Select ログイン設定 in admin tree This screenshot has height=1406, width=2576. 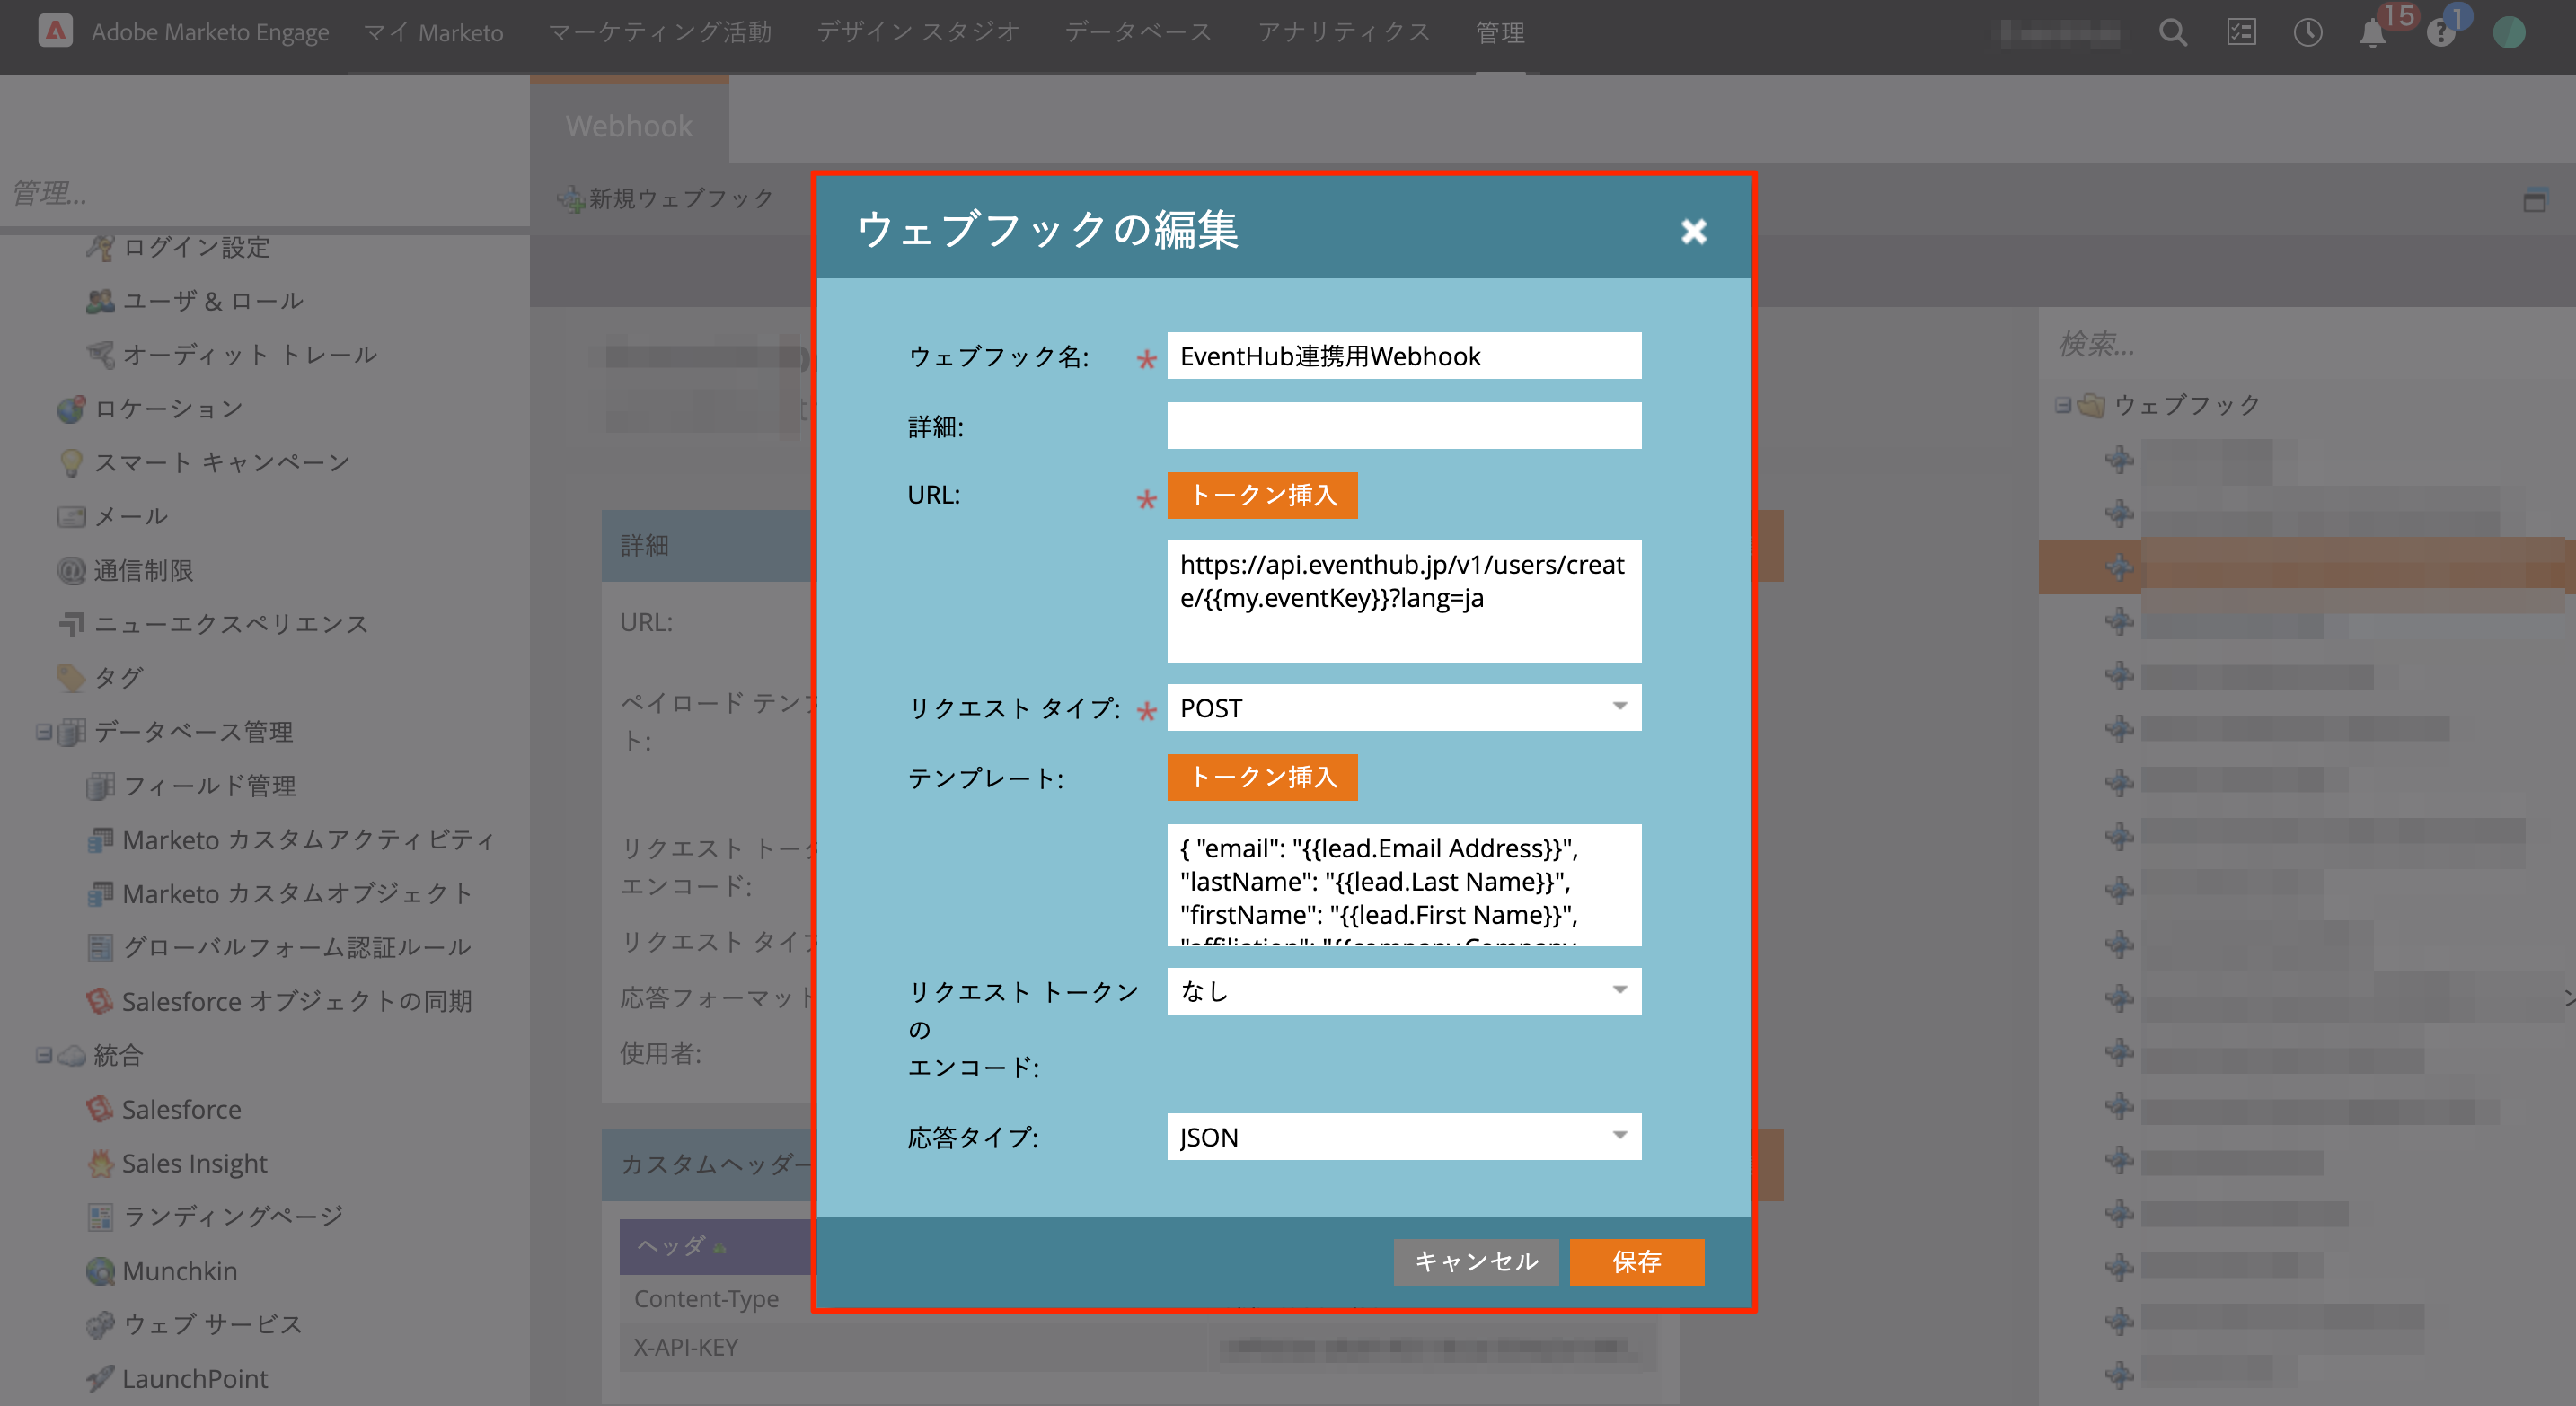196,247
